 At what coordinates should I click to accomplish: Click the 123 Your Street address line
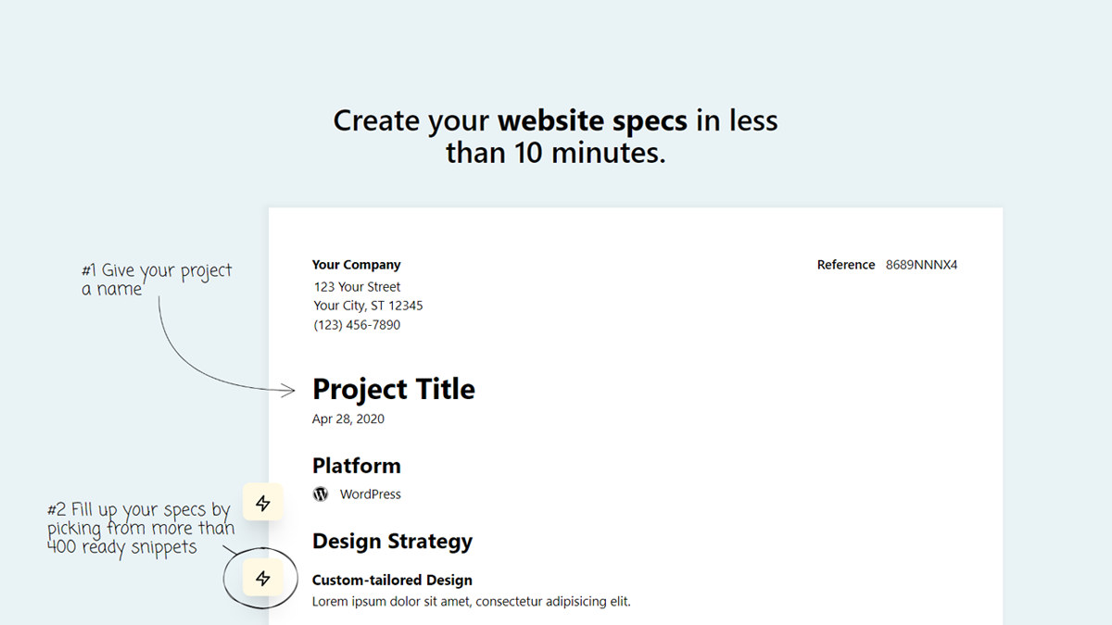(358, 287)
